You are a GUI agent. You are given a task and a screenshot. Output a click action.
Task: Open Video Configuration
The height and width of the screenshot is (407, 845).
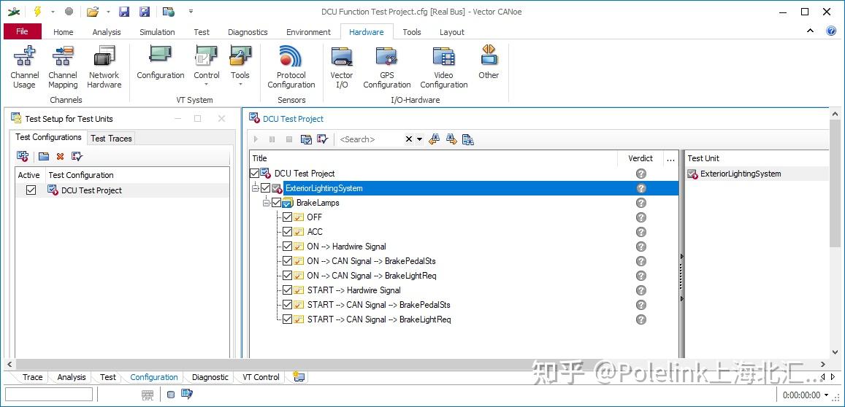coord(444,68)
